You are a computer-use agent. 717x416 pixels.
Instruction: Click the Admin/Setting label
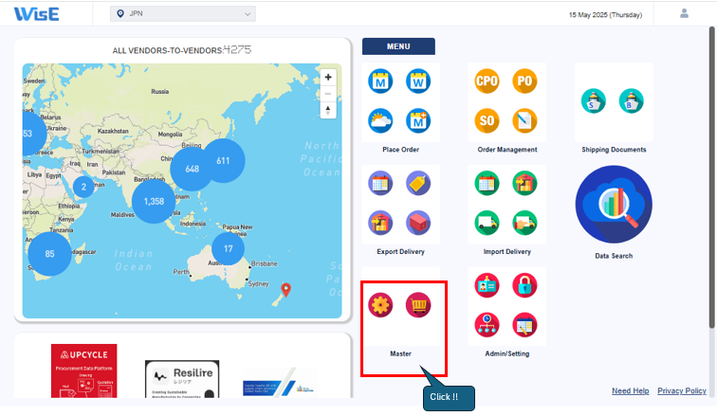pos(507,353)
